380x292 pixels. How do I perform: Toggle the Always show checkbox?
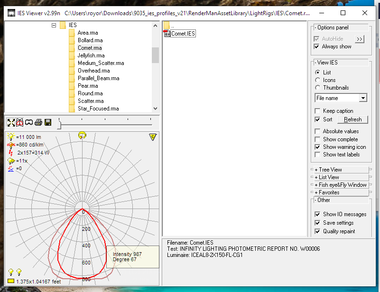click(x=316, y=46)
